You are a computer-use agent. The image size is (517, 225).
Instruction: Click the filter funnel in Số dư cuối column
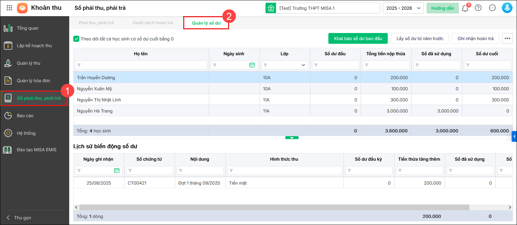click(467, 65)
